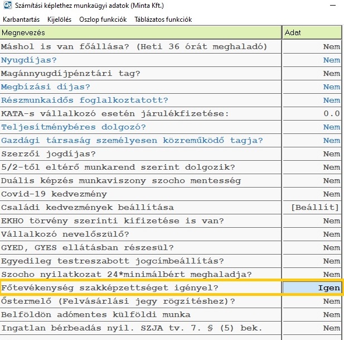Select the Szerzői jogdíjas? row

pos(139,154)
